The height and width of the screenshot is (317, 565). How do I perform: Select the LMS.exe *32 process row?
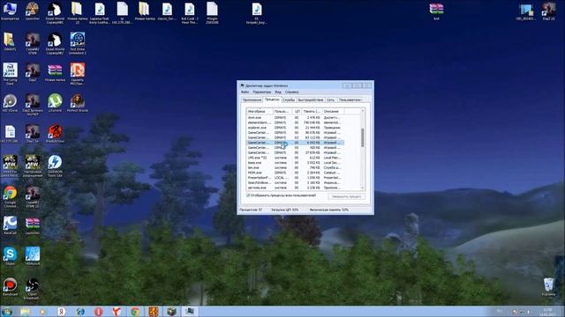point(295,158)
